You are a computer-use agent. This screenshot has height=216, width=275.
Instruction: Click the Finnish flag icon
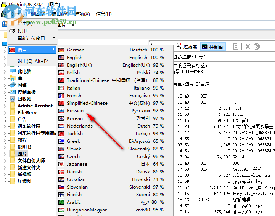pos(61,195)
